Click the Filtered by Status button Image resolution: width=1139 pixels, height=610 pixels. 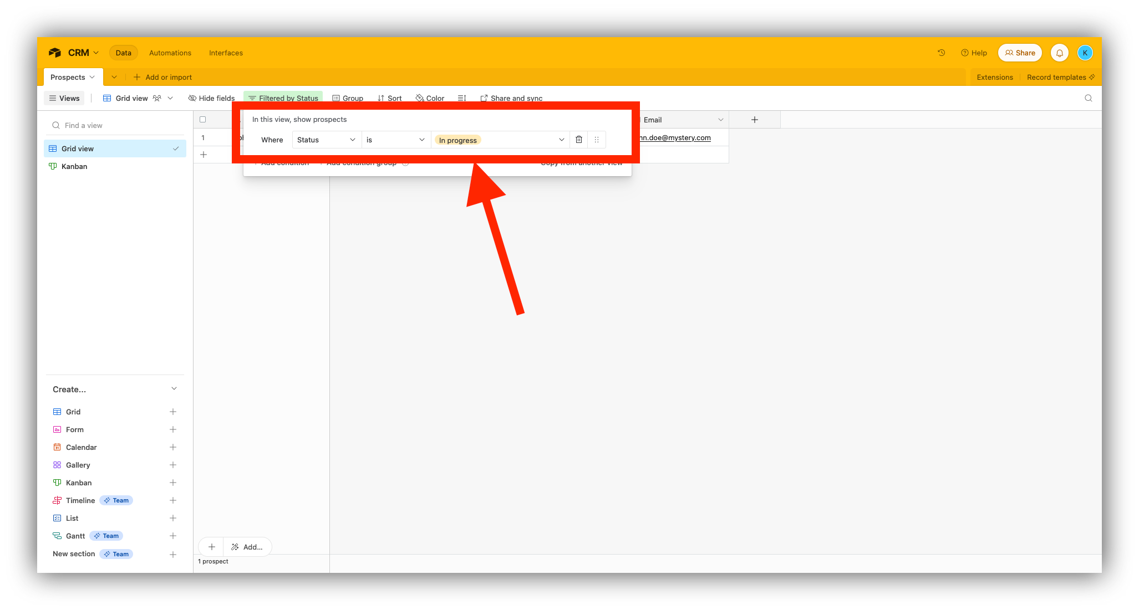[x=283, y=98]
